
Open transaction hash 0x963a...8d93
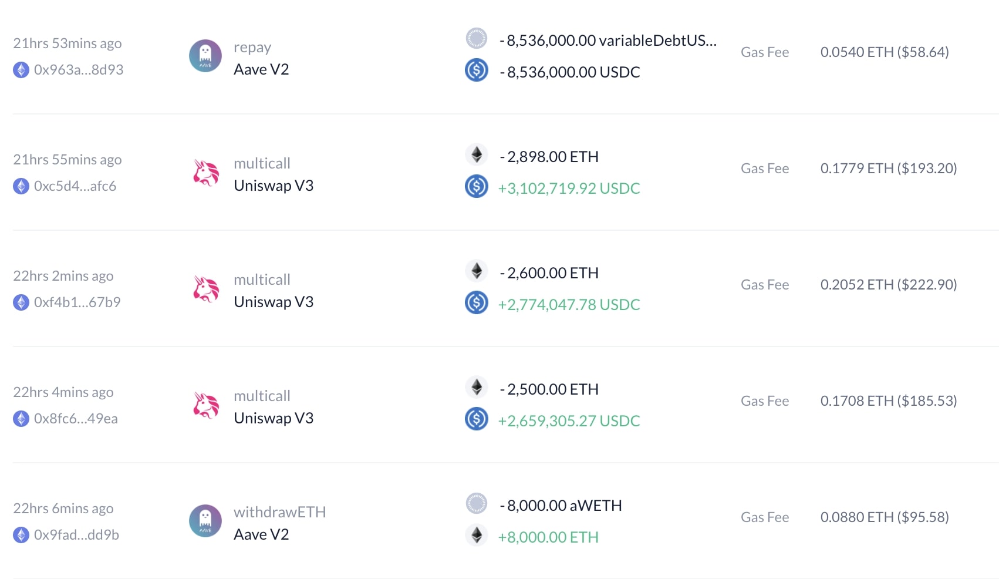click(x=79, y=70)
